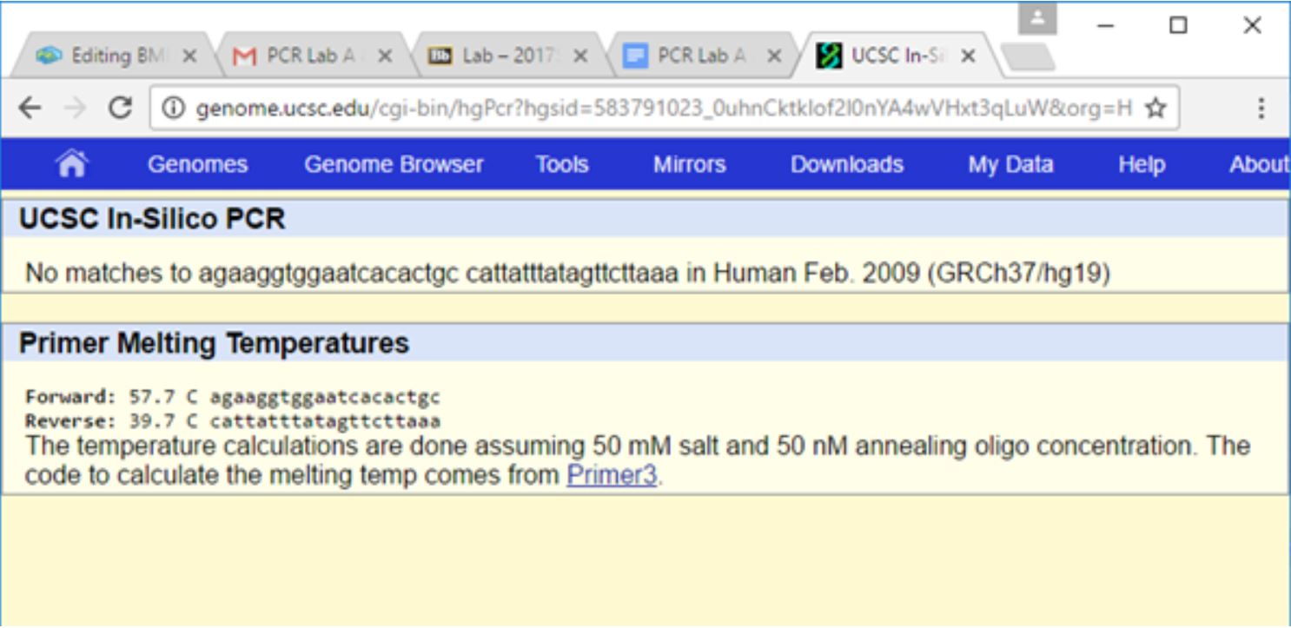The width and height of the screenshot is (1291, 628).
Task: Switch to the Lab – 2017 tab
Action: (500, 56)
